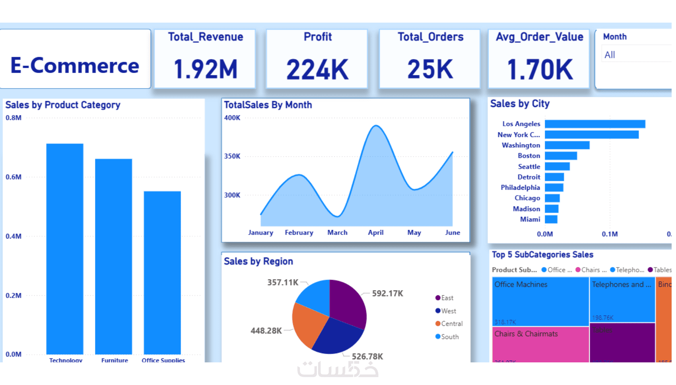This screenshot has height=385, width=676.
Task: Click the Total_Revenue card showing 1.92M
Action: (205, 59)
